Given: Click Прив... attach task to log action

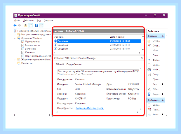Looking at the screenshot, I should point(156,79).
